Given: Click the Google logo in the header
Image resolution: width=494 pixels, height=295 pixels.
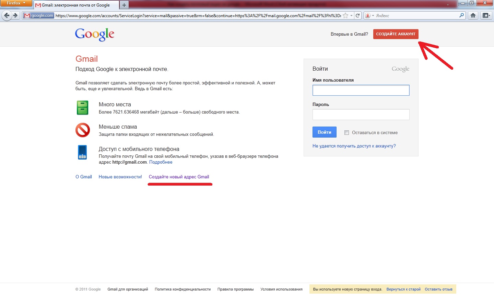Looking at the screenshot, I should (x=95, y=34).
